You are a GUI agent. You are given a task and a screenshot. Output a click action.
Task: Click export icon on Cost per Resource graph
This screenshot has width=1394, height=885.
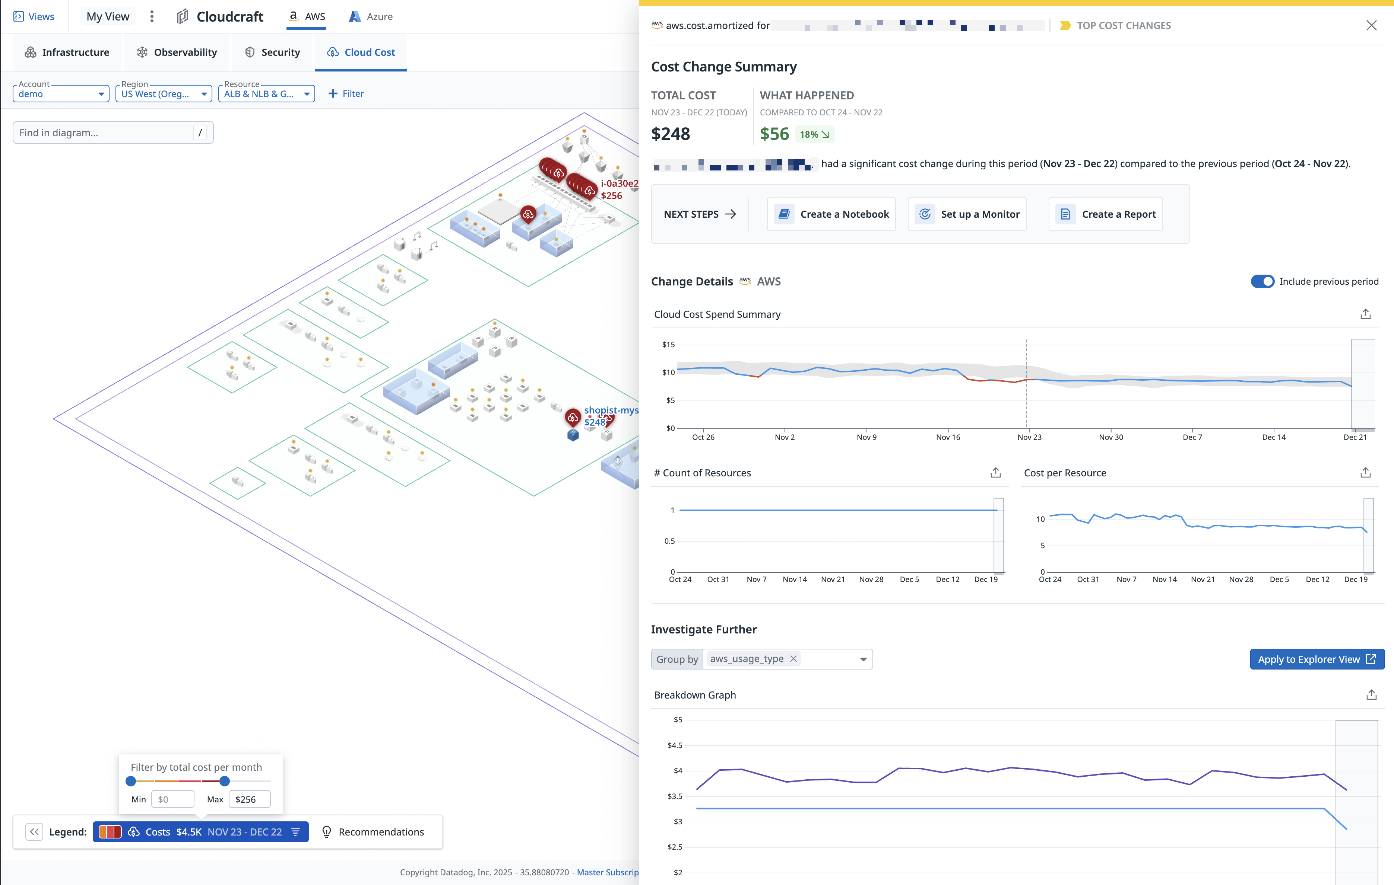[1365, 473]
